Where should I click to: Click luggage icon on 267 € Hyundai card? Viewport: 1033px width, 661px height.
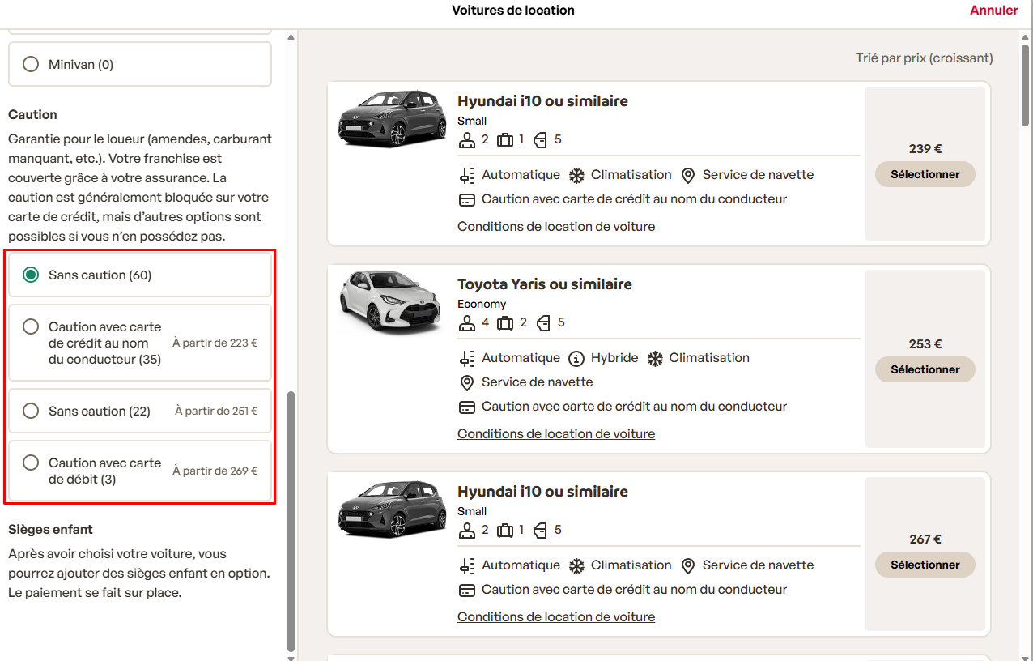[505, 530]
